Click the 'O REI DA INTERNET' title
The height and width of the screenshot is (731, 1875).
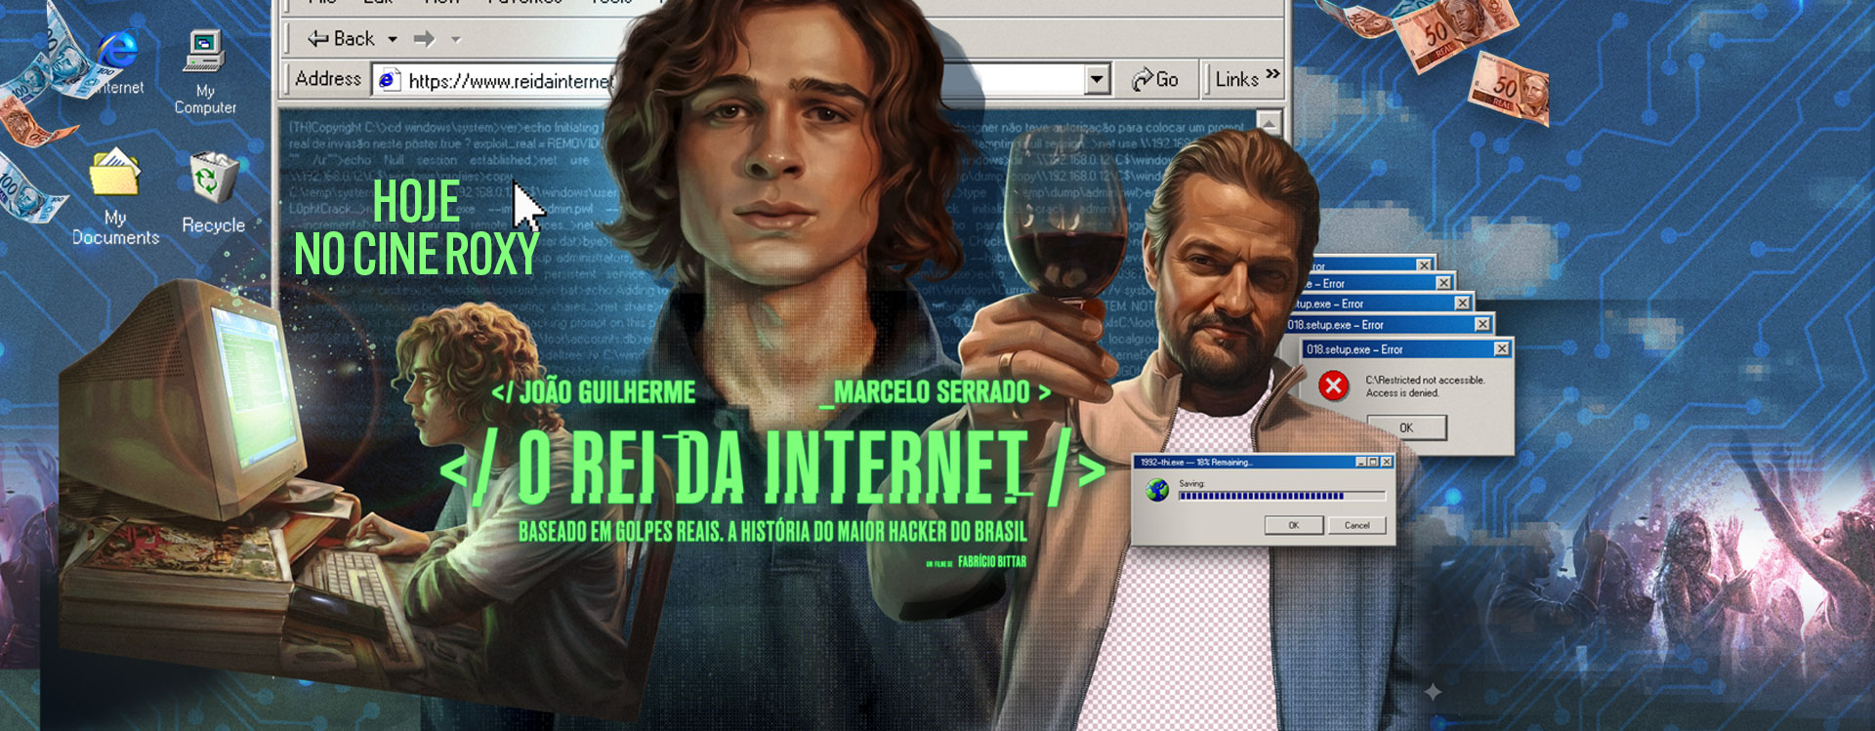click(x=773, y=468)
